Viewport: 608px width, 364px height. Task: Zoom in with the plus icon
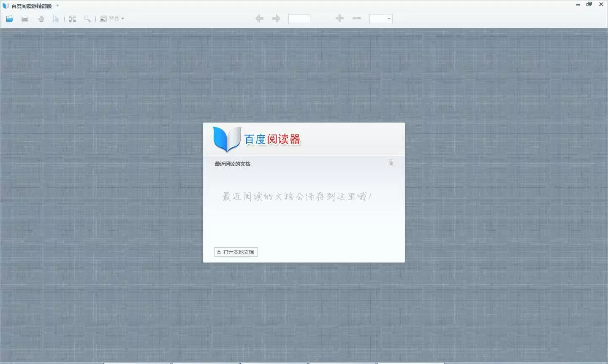tap(339, 19)
